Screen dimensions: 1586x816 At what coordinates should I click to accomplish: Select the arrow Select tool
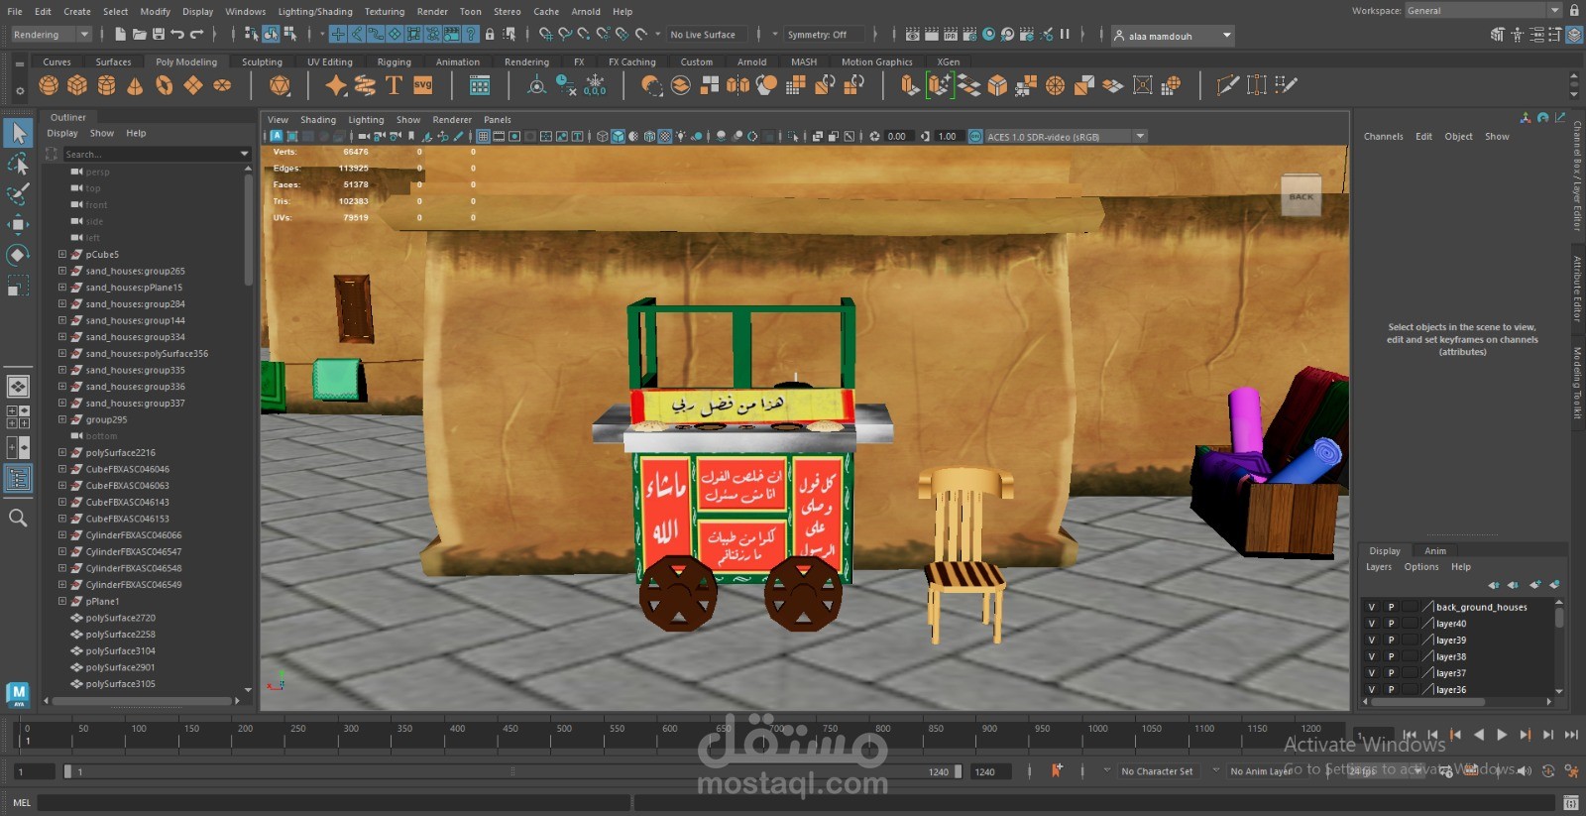click(x=18, y=132)
